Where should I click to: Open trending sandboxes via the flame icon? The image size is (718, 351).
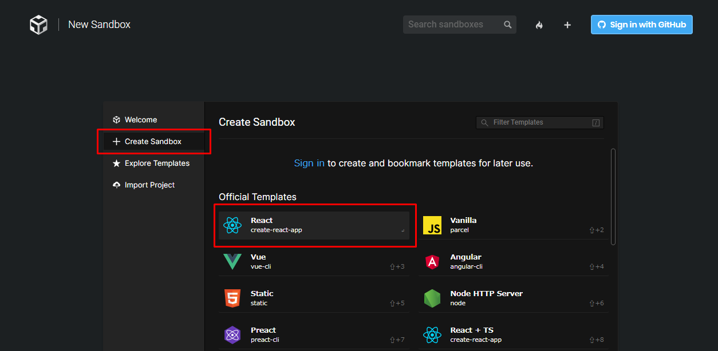click(x=539, y=25)
